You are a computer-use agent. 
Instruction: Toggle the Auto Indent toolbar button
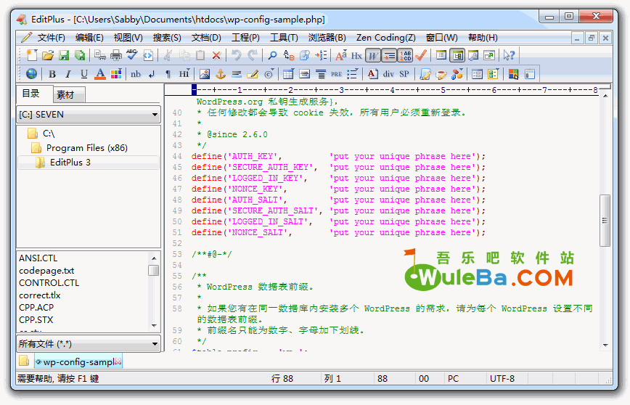[x=388, y=55]
